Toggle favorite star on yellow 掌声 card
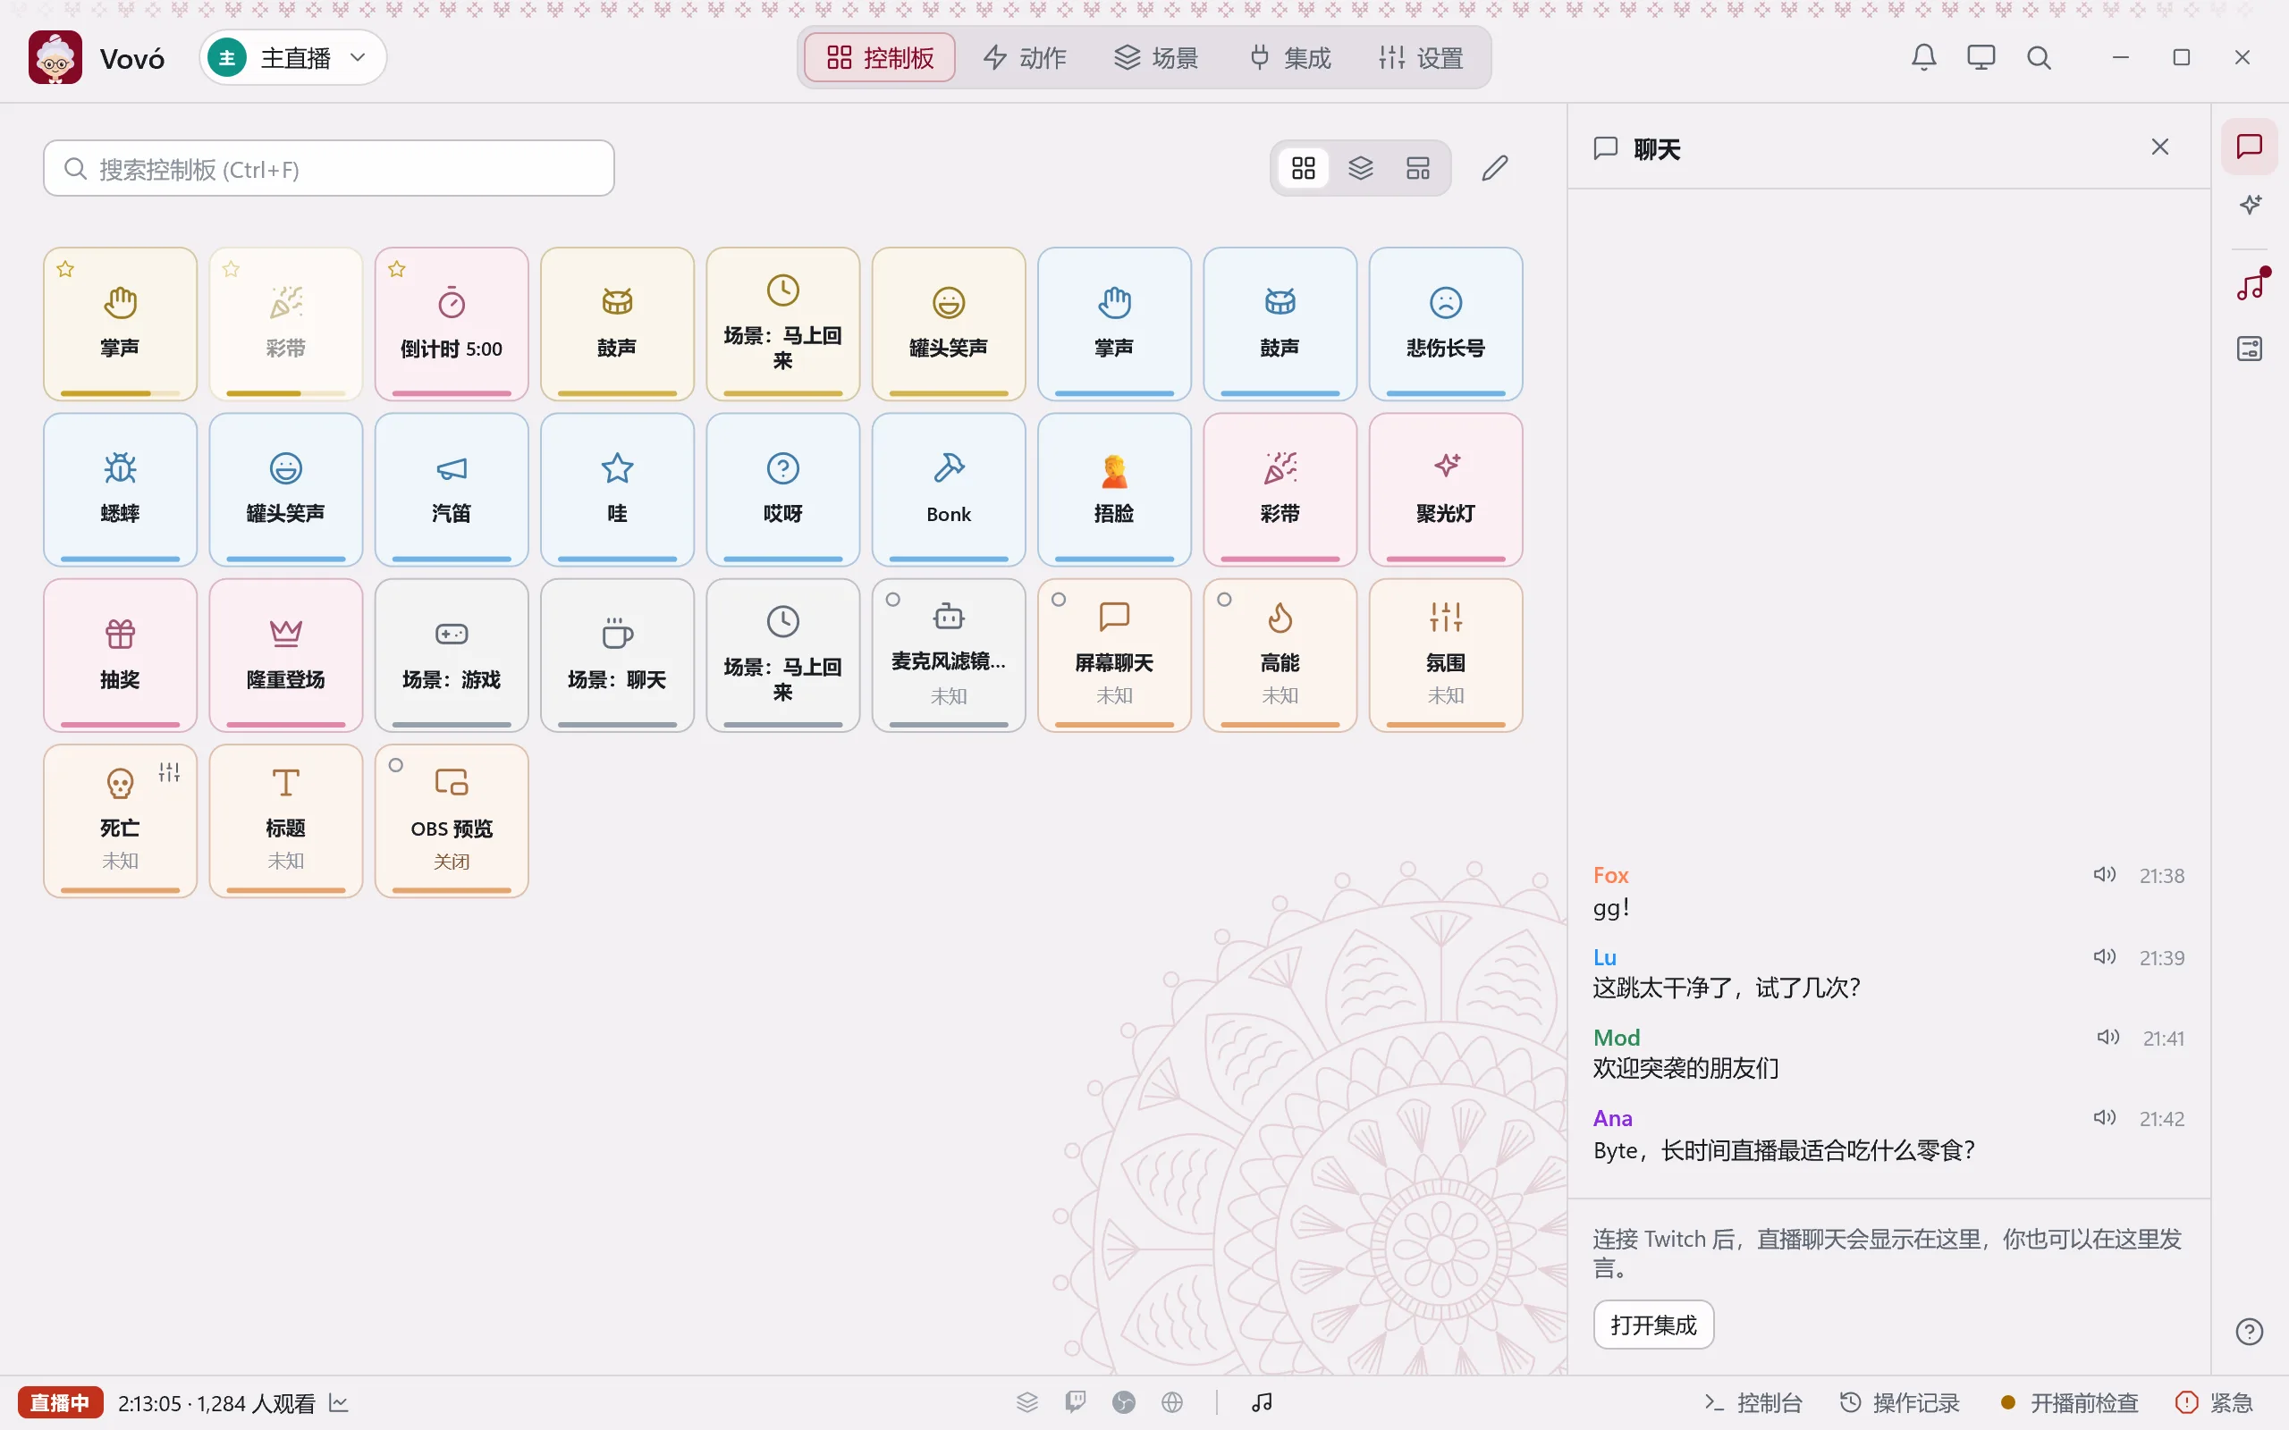The height and width of the screenshot is (1430, 2289). [x=65, y=270]
